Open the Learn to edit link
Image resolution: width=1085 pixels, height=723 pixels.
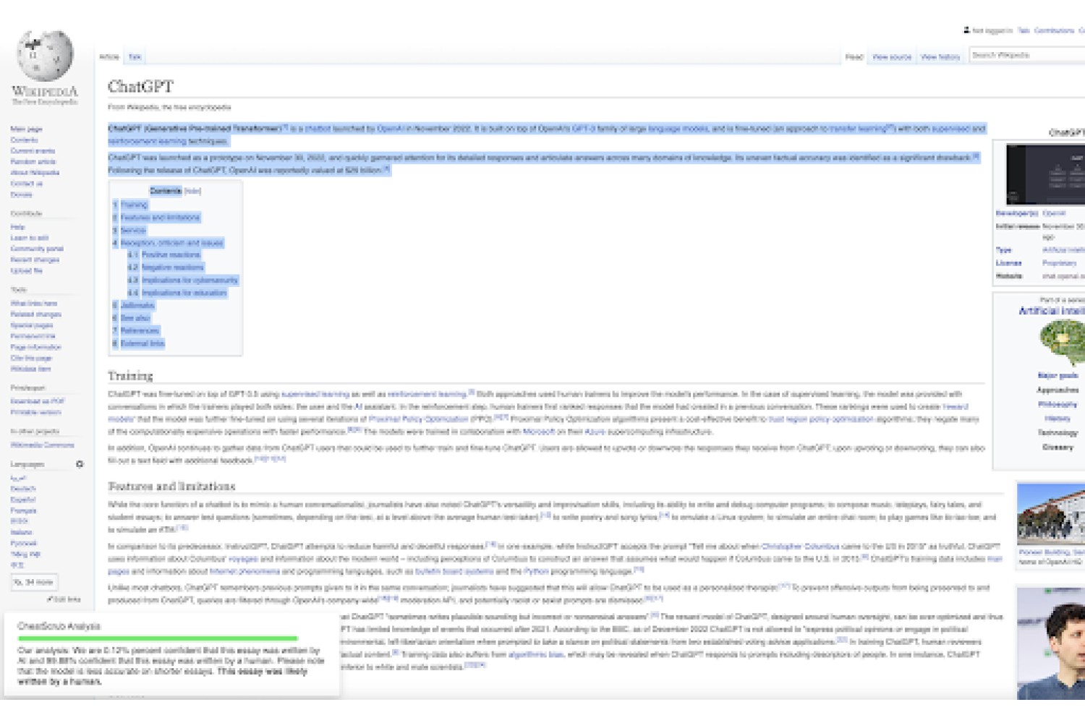29,237
